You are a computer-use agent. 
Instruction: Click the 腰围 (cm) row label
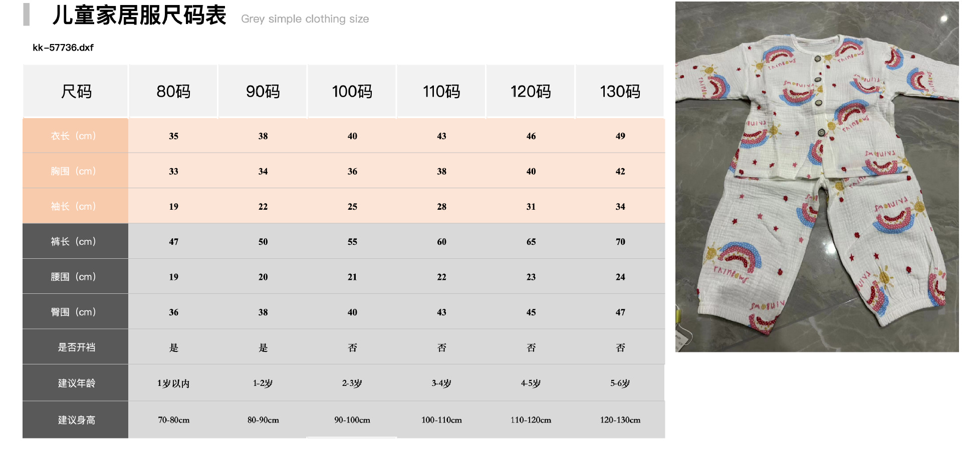[x=74, y=277]
